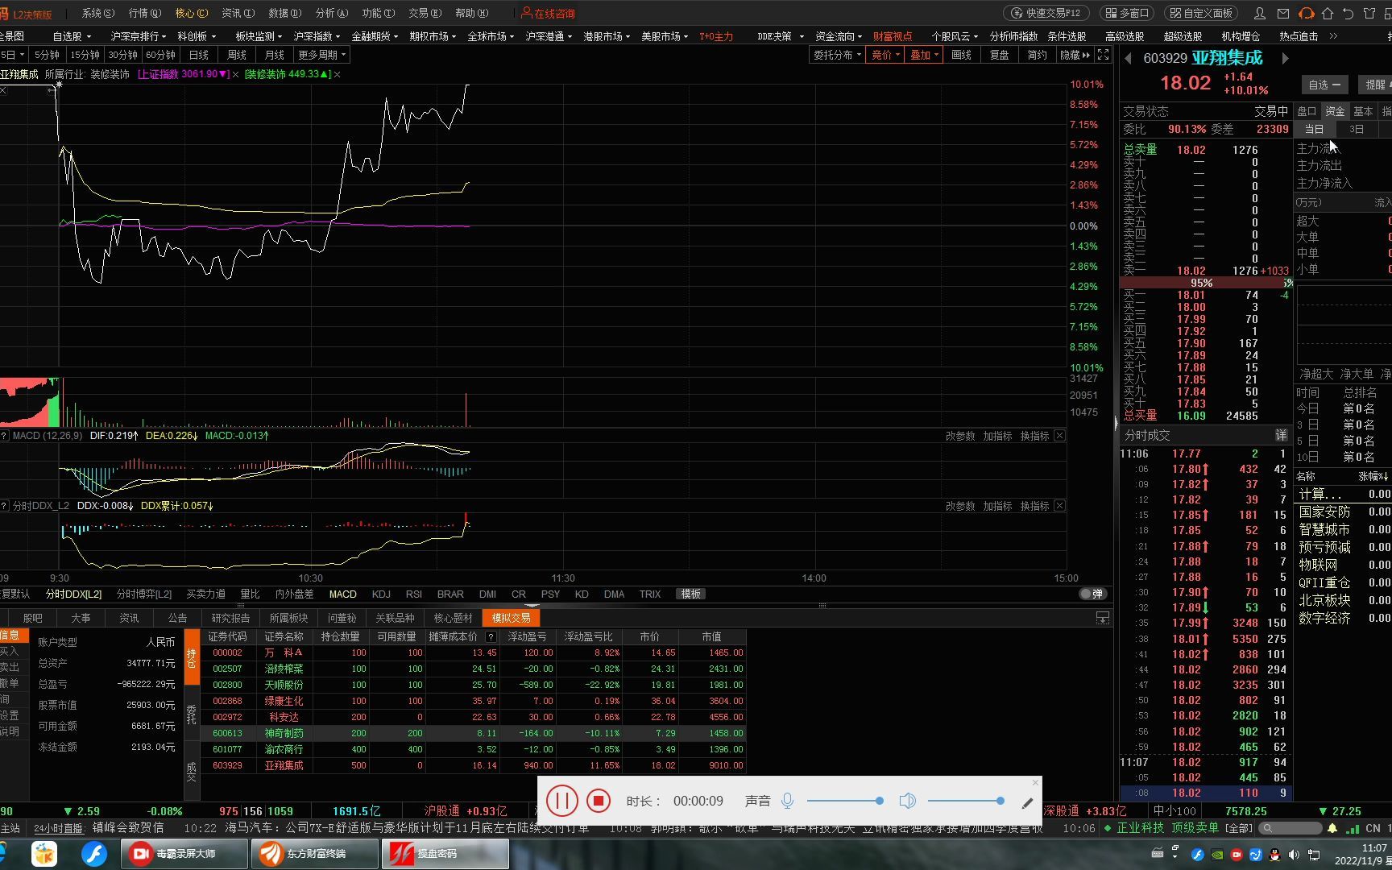Open the orange customer service headset icon

1306,14
